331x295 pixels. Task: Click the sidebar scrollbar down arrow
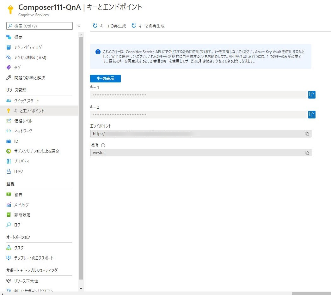tap(81, 288)
